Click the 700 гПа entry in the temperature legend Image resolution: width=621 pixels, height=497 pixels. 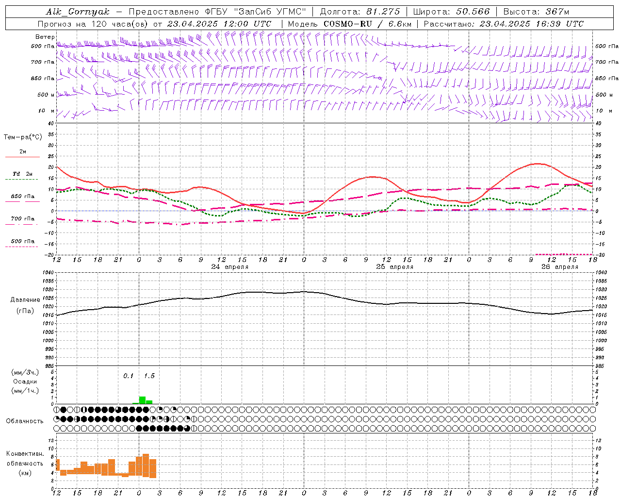point(23,219)
